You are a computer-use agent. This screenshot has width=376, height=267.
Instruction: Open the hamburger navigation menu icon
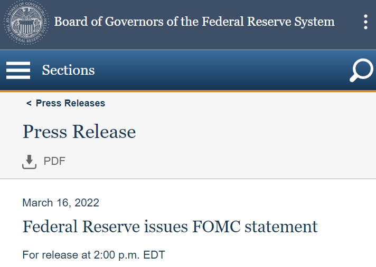coord(18,70)
